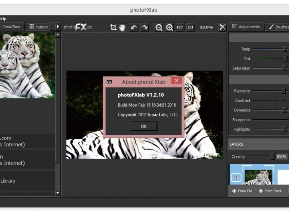
Task: Click the Dynamics slider handle
Action: [x=285, y=110]
